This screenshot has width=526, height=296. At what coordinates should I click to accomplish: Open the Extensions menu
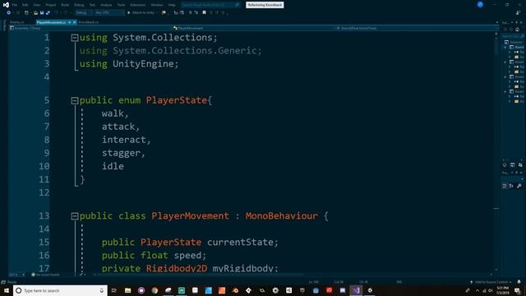(x=138, y=5)
